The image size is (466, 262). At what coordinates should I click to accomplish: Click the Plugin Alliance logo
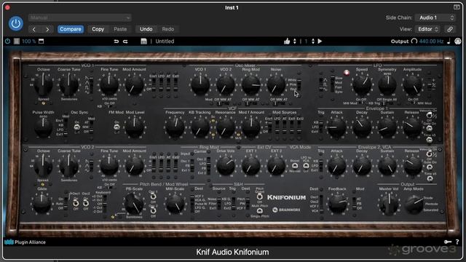point(25,242)
